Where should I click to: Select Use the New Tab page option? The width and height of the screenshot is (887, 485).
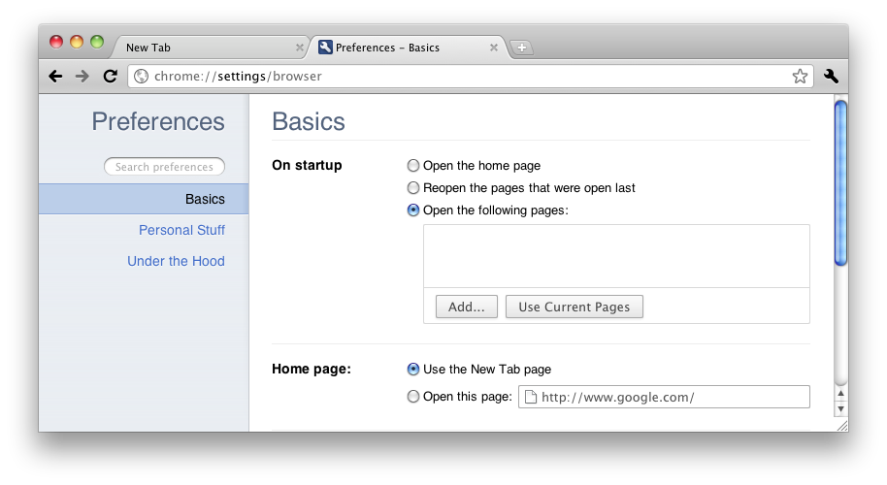[414, 370]
